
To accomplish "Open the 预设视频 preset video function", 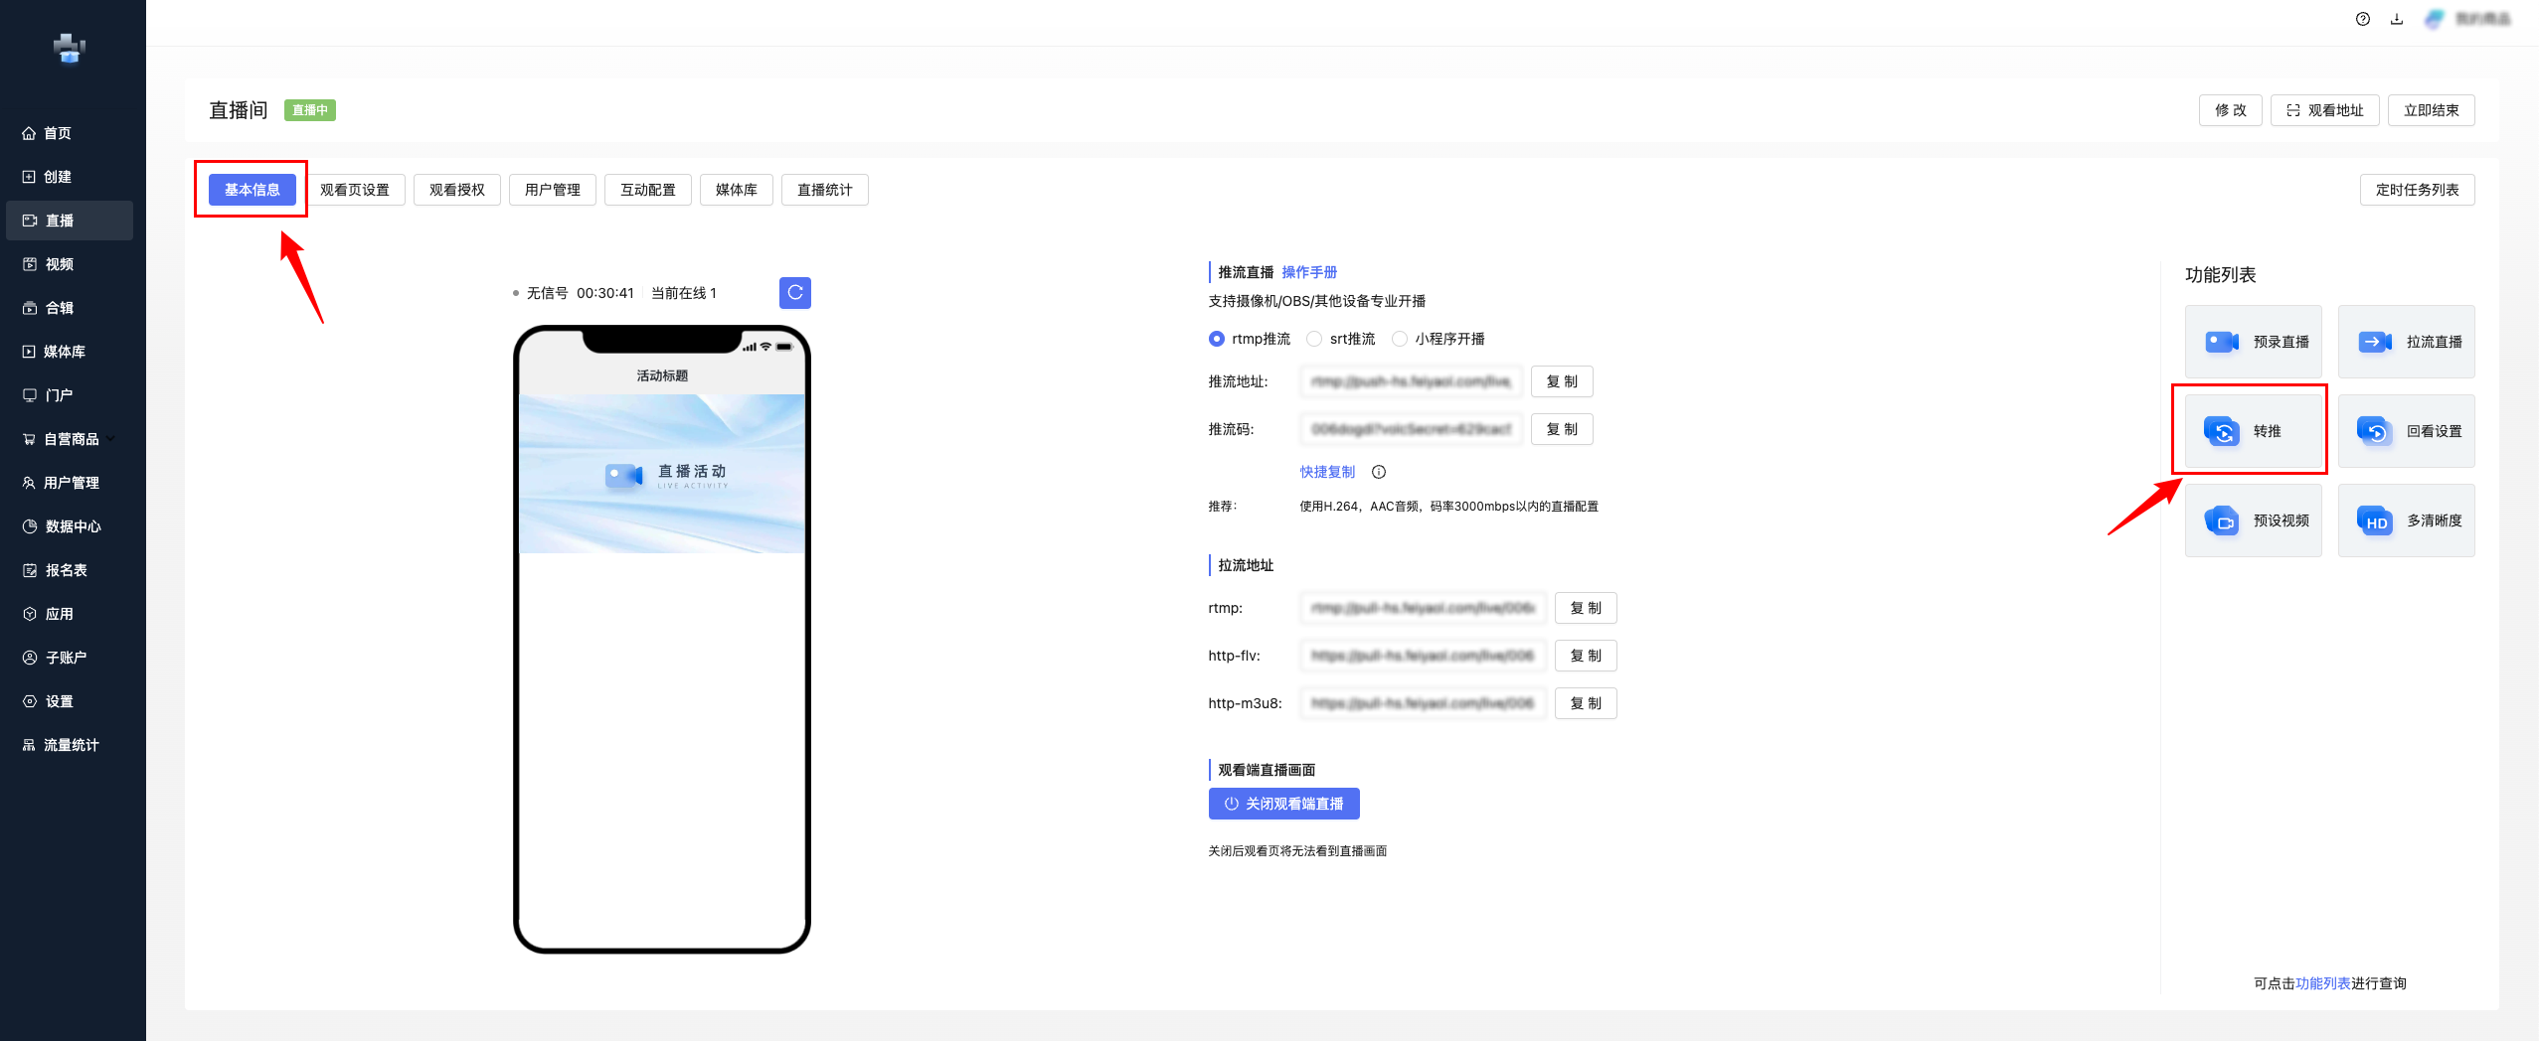I will coord(2253,520).
